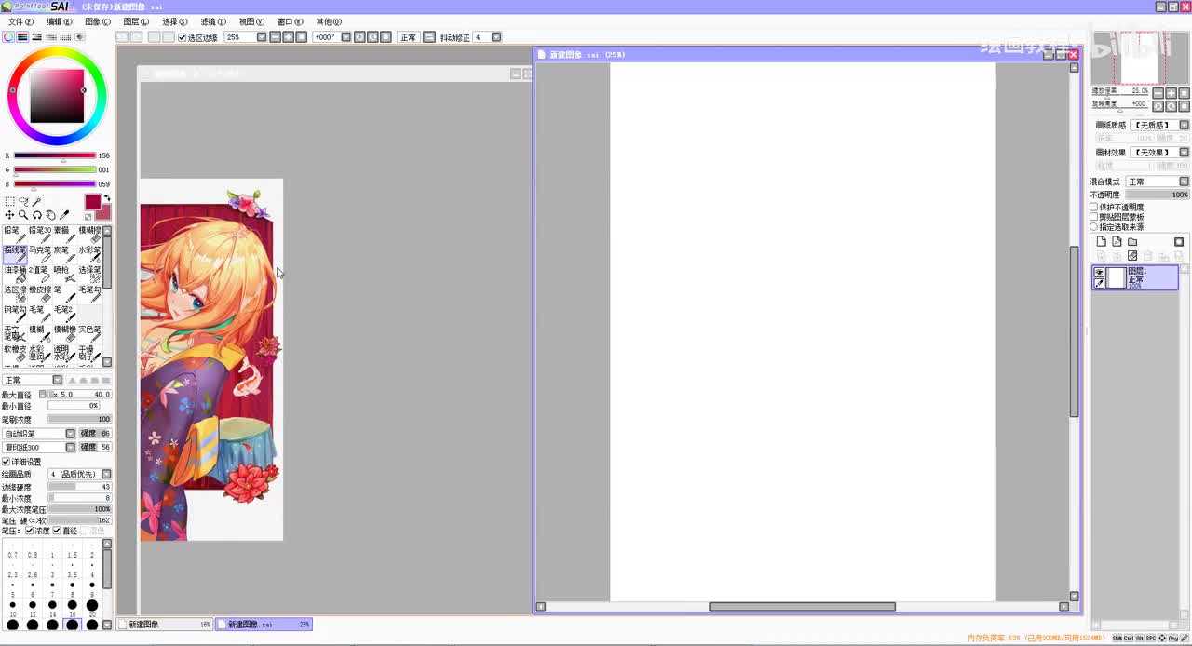1192x646 pixels.
Task: Open the 画纸质感 dropdown
Action: coord(1185,125)
